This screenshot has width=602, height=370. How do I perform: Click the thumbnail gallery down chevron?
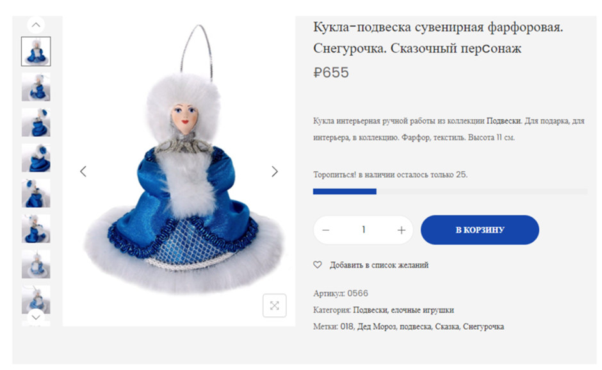(36, 317)
